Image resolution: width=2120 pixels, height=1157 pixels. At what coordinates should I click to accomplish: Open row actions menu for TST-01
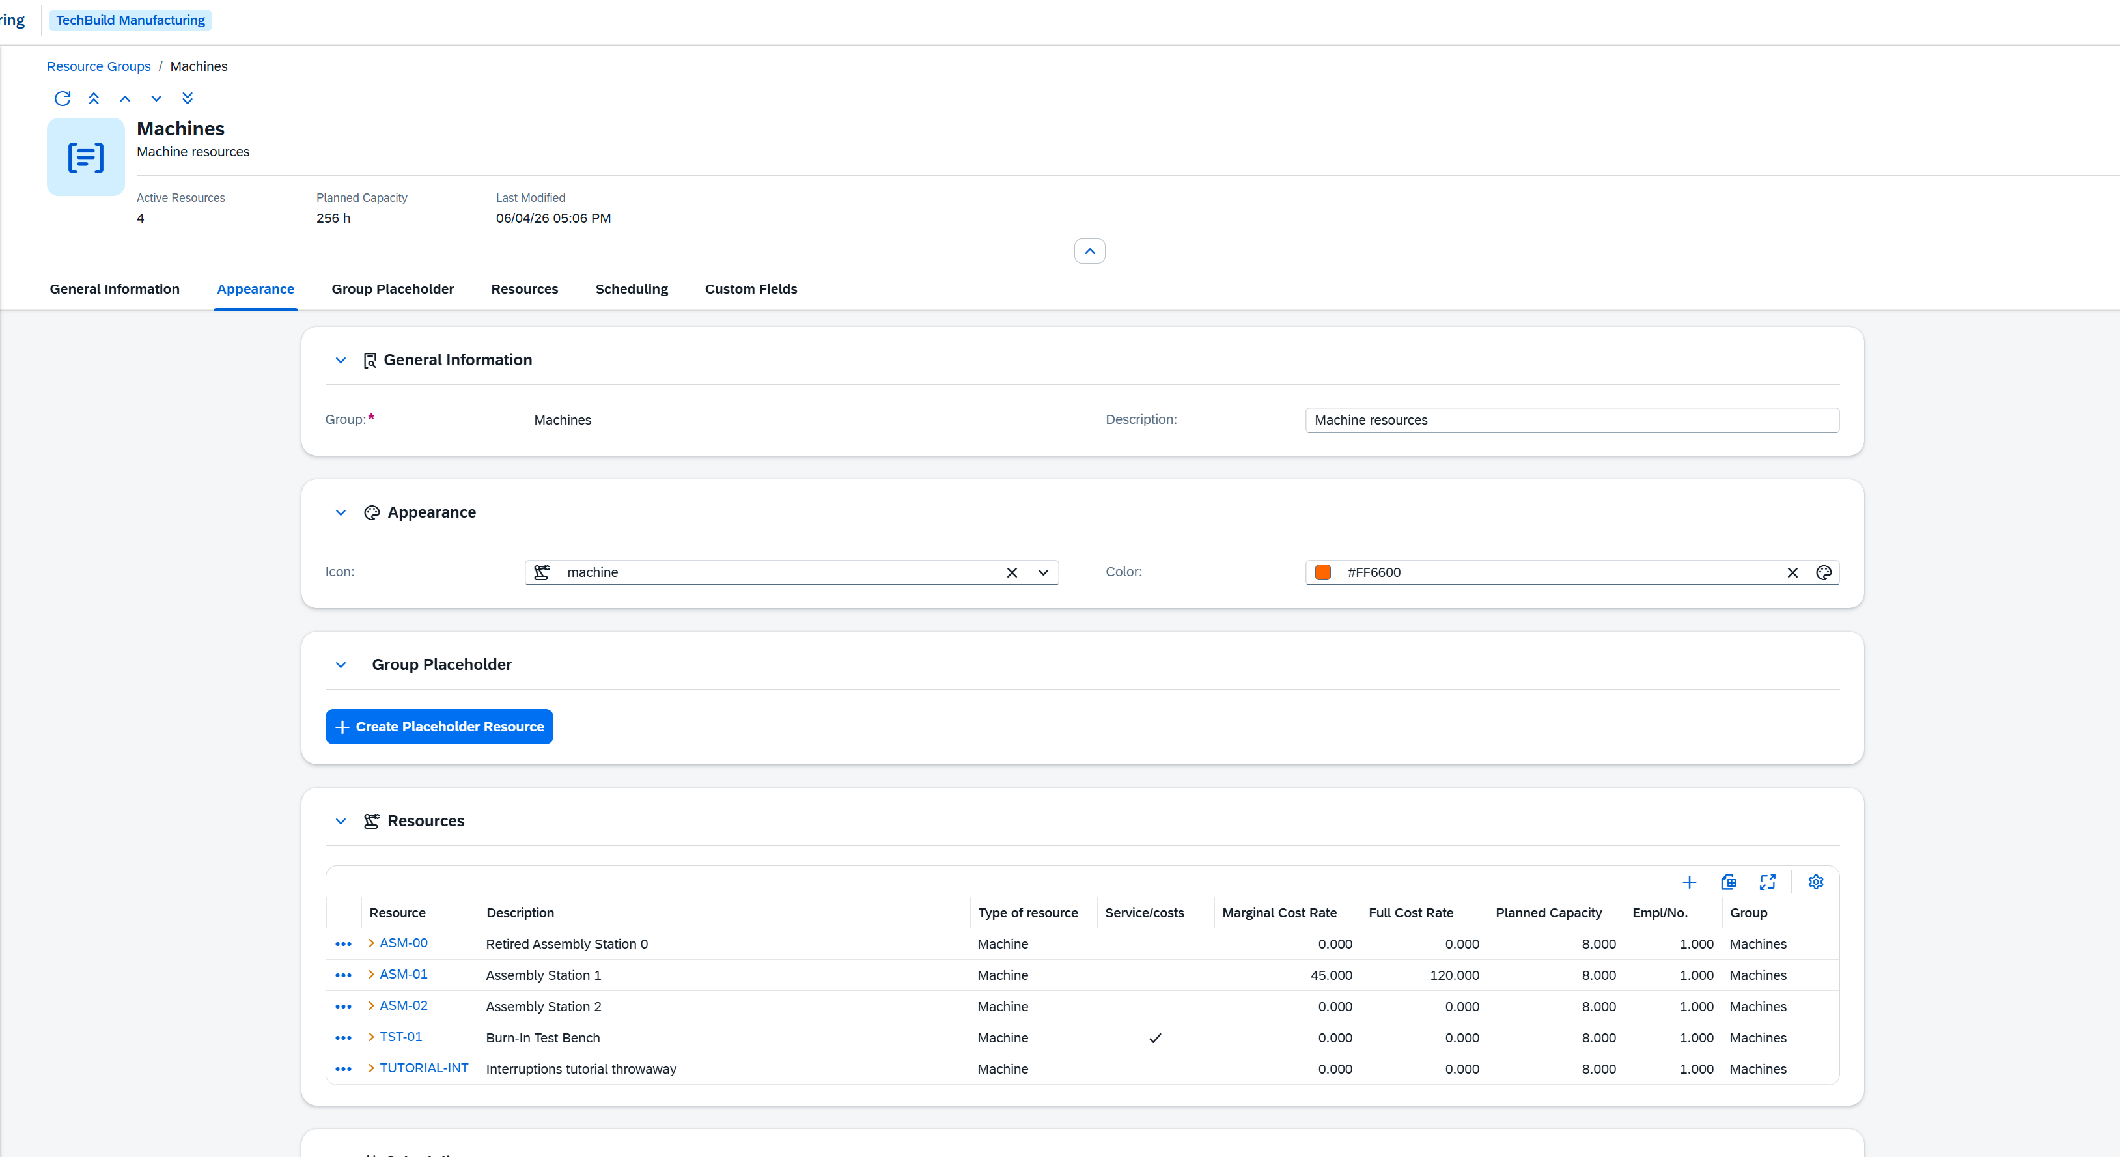point(344,1039)
